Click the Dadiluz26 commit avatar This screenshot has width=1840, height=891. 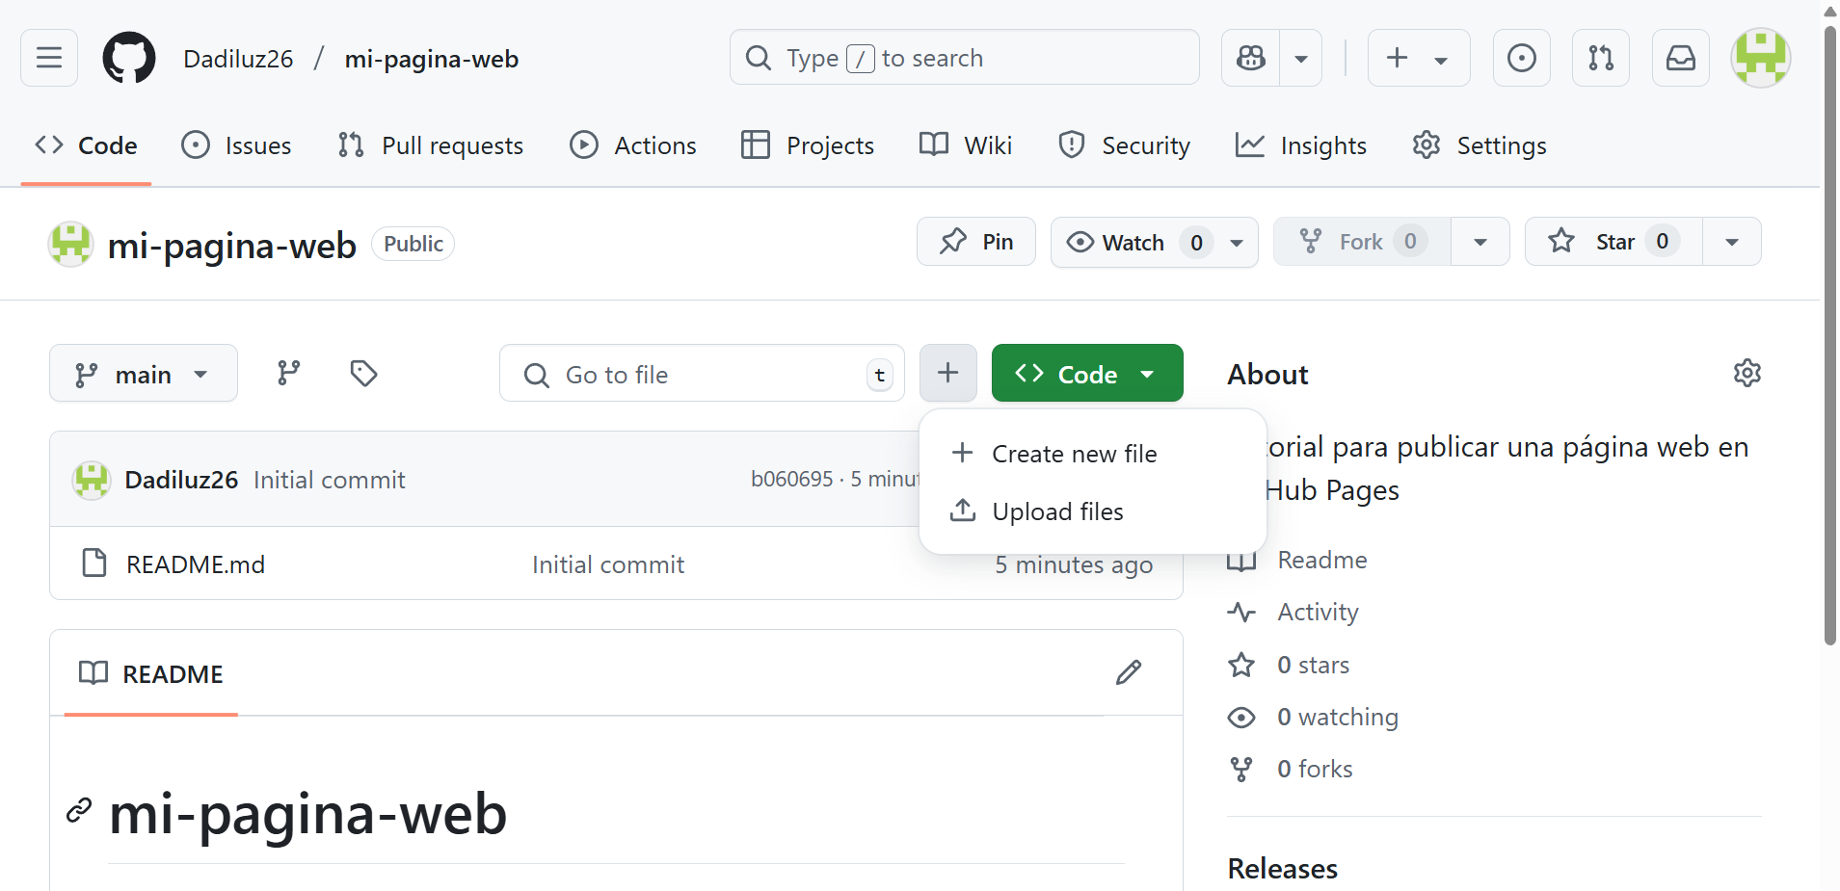pos(92,480)
